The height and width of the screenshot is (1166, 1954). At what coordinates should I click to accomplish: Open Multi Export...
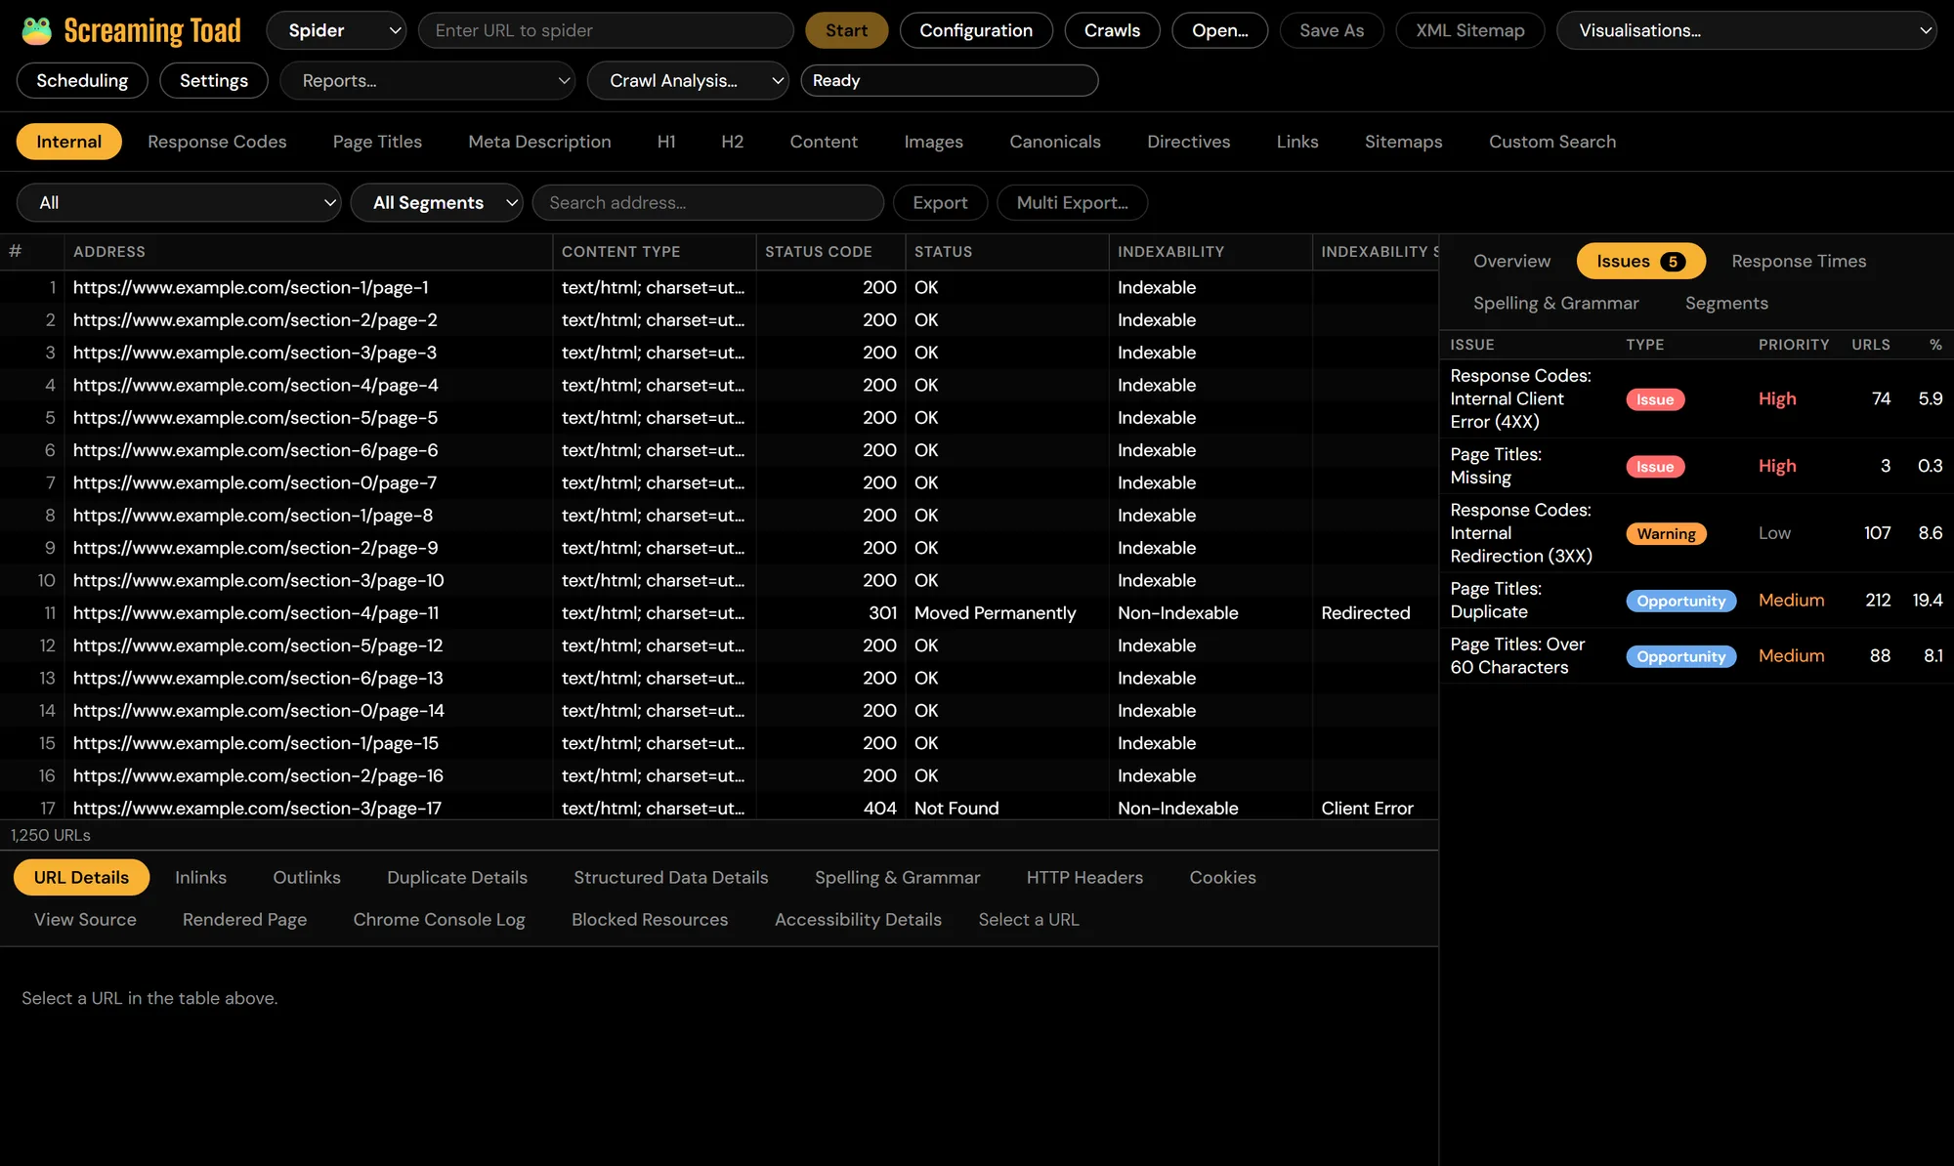[x=1072, y=202]
